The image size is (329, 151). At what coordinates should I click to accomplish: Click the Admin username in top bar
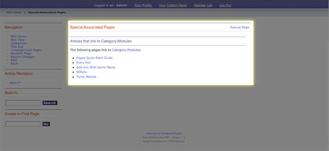point(122,5)
